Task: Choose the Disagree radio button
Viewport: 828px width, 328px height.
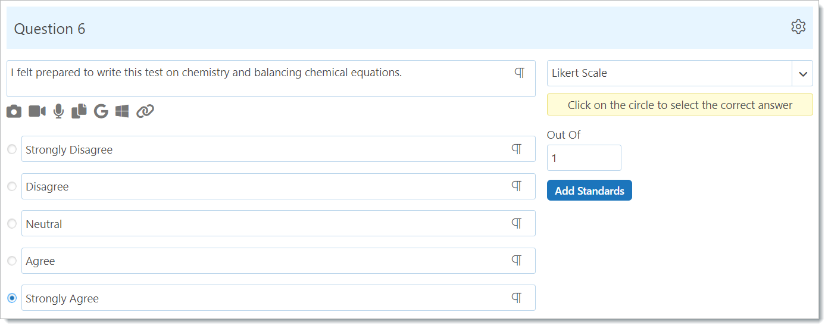Action: (x=12, y=186)
